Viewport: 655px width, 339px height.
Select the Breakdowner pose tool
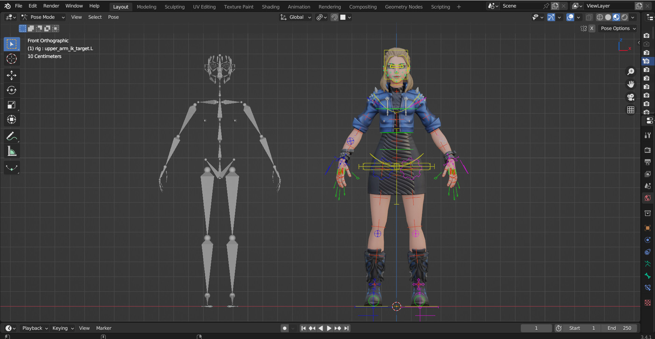(12, 168)
